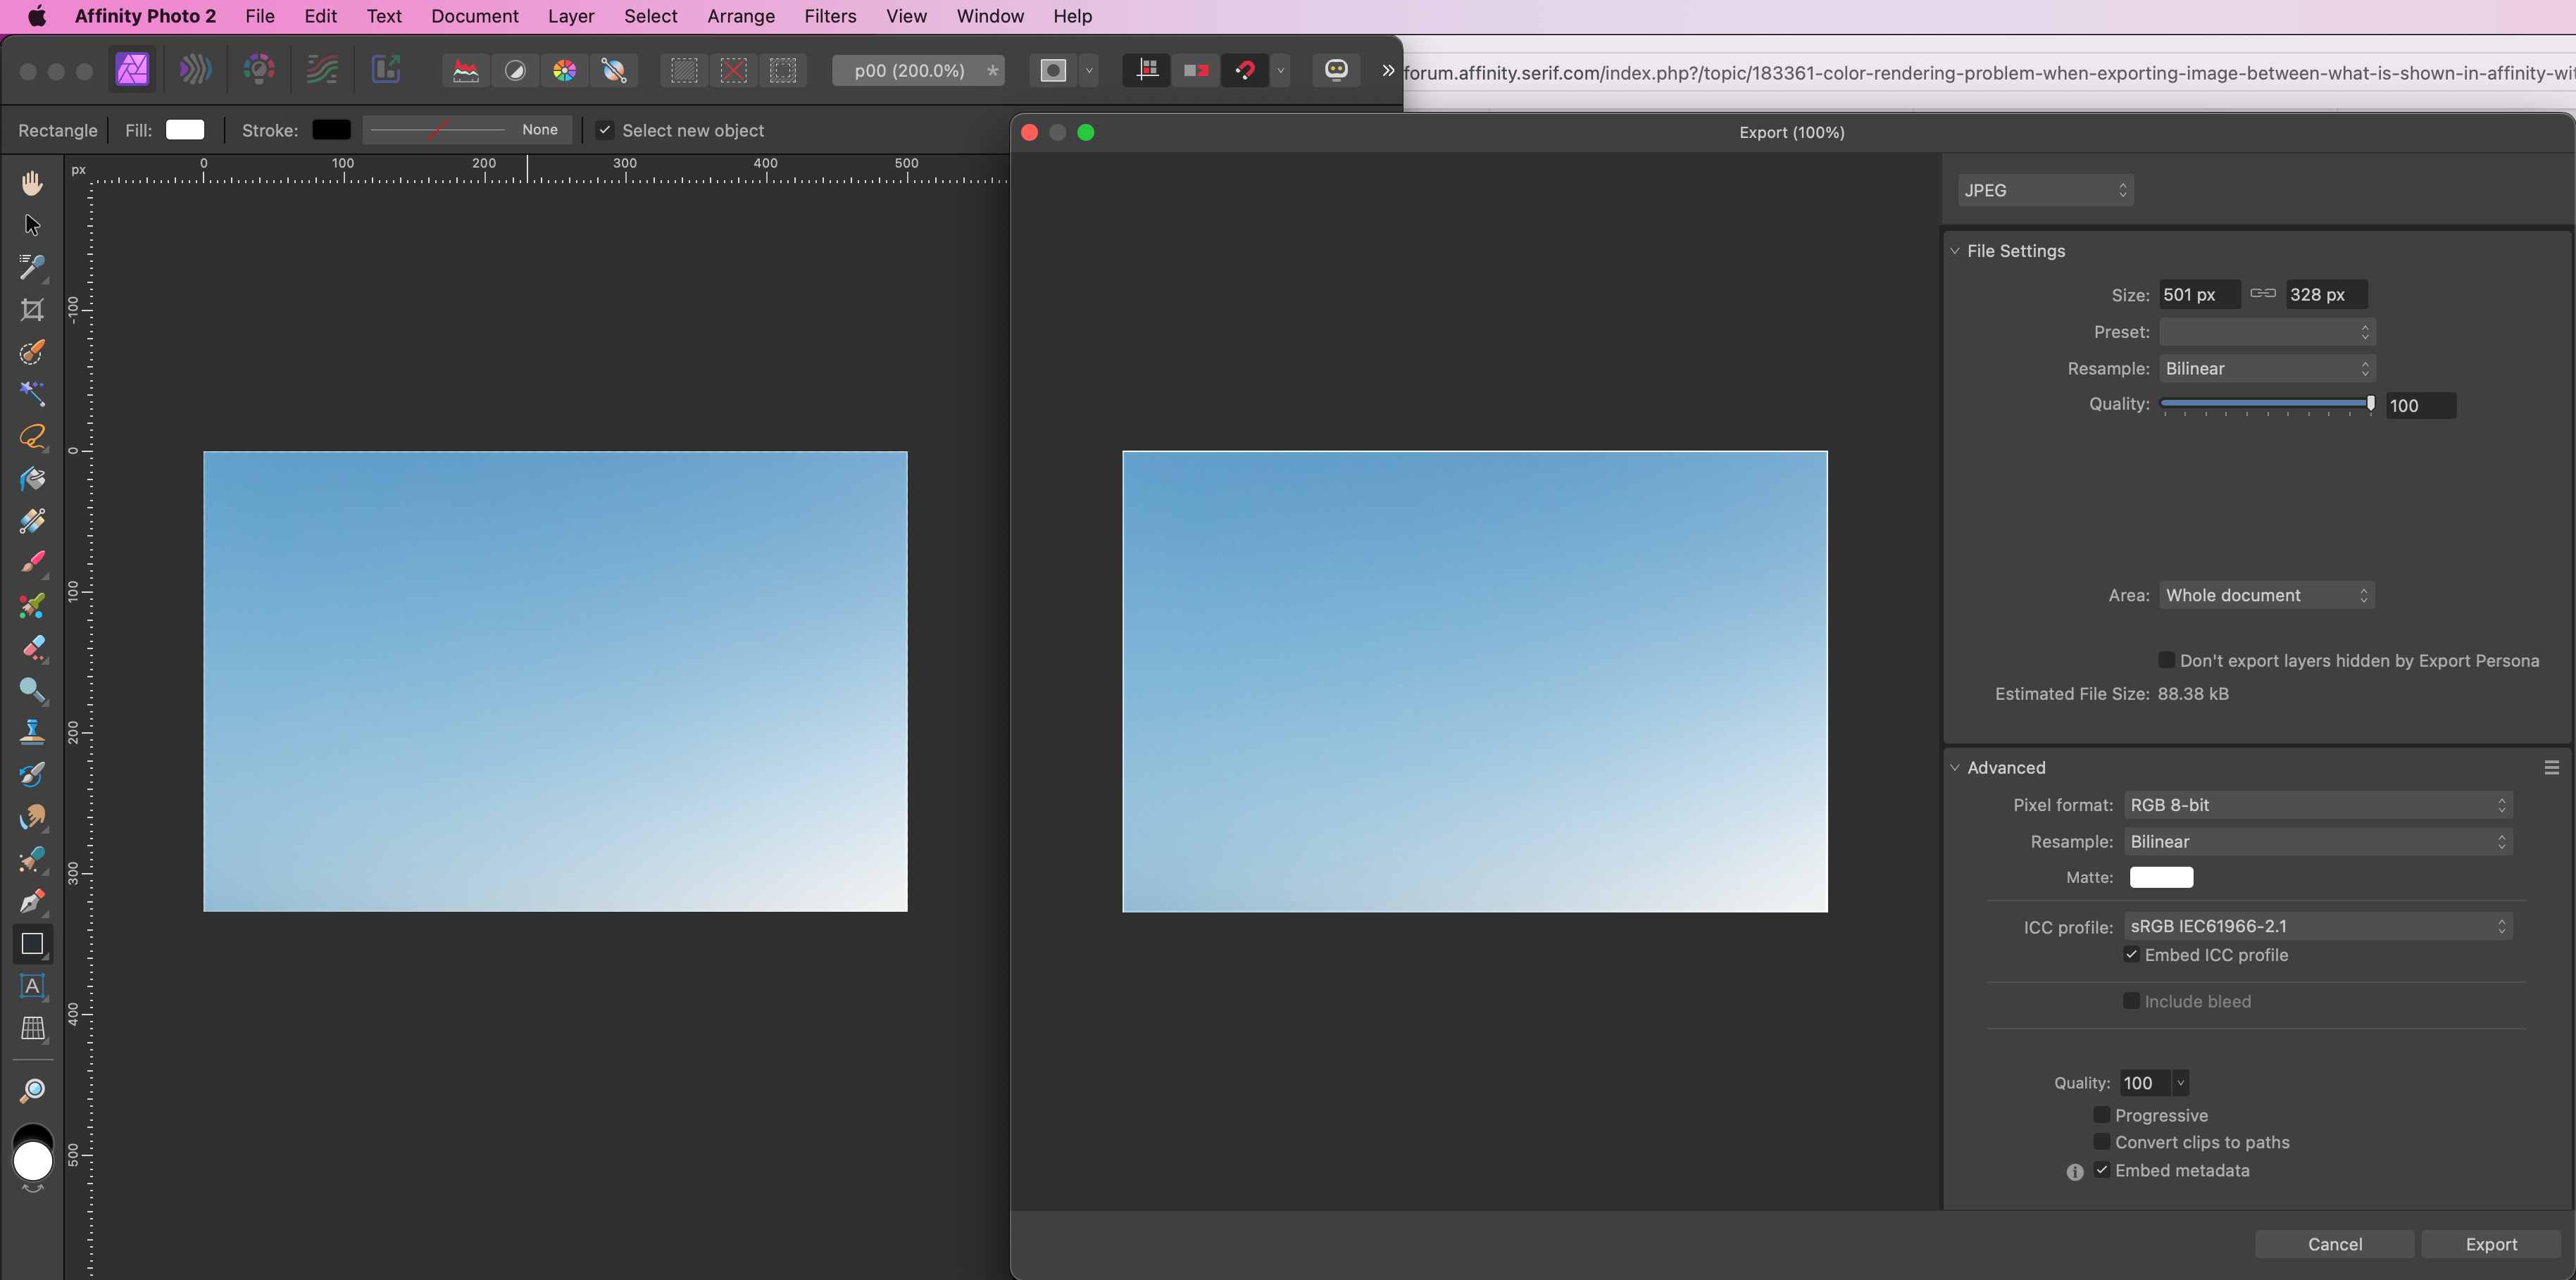The image size is (2576, 1280).
Task: Open the Document menu
Action: pyautogui.click(x=475, y=16)
